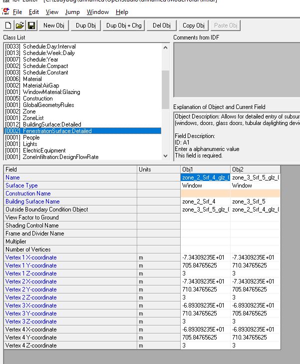Click Obj2 Building Surface Name zone_3_Srf_5
Image resolution: width=300 pixels, height=364 pixels.
coord(255,201)
